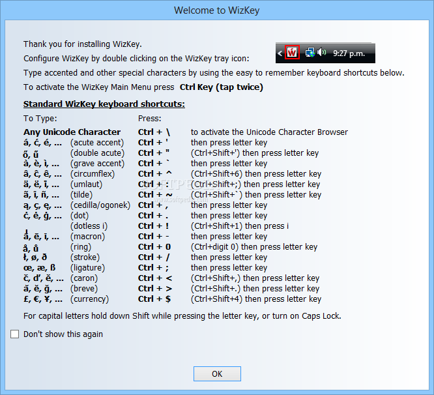Click the 9:27 p.m. clock text
434x395 pixels.
click(349, 53)
